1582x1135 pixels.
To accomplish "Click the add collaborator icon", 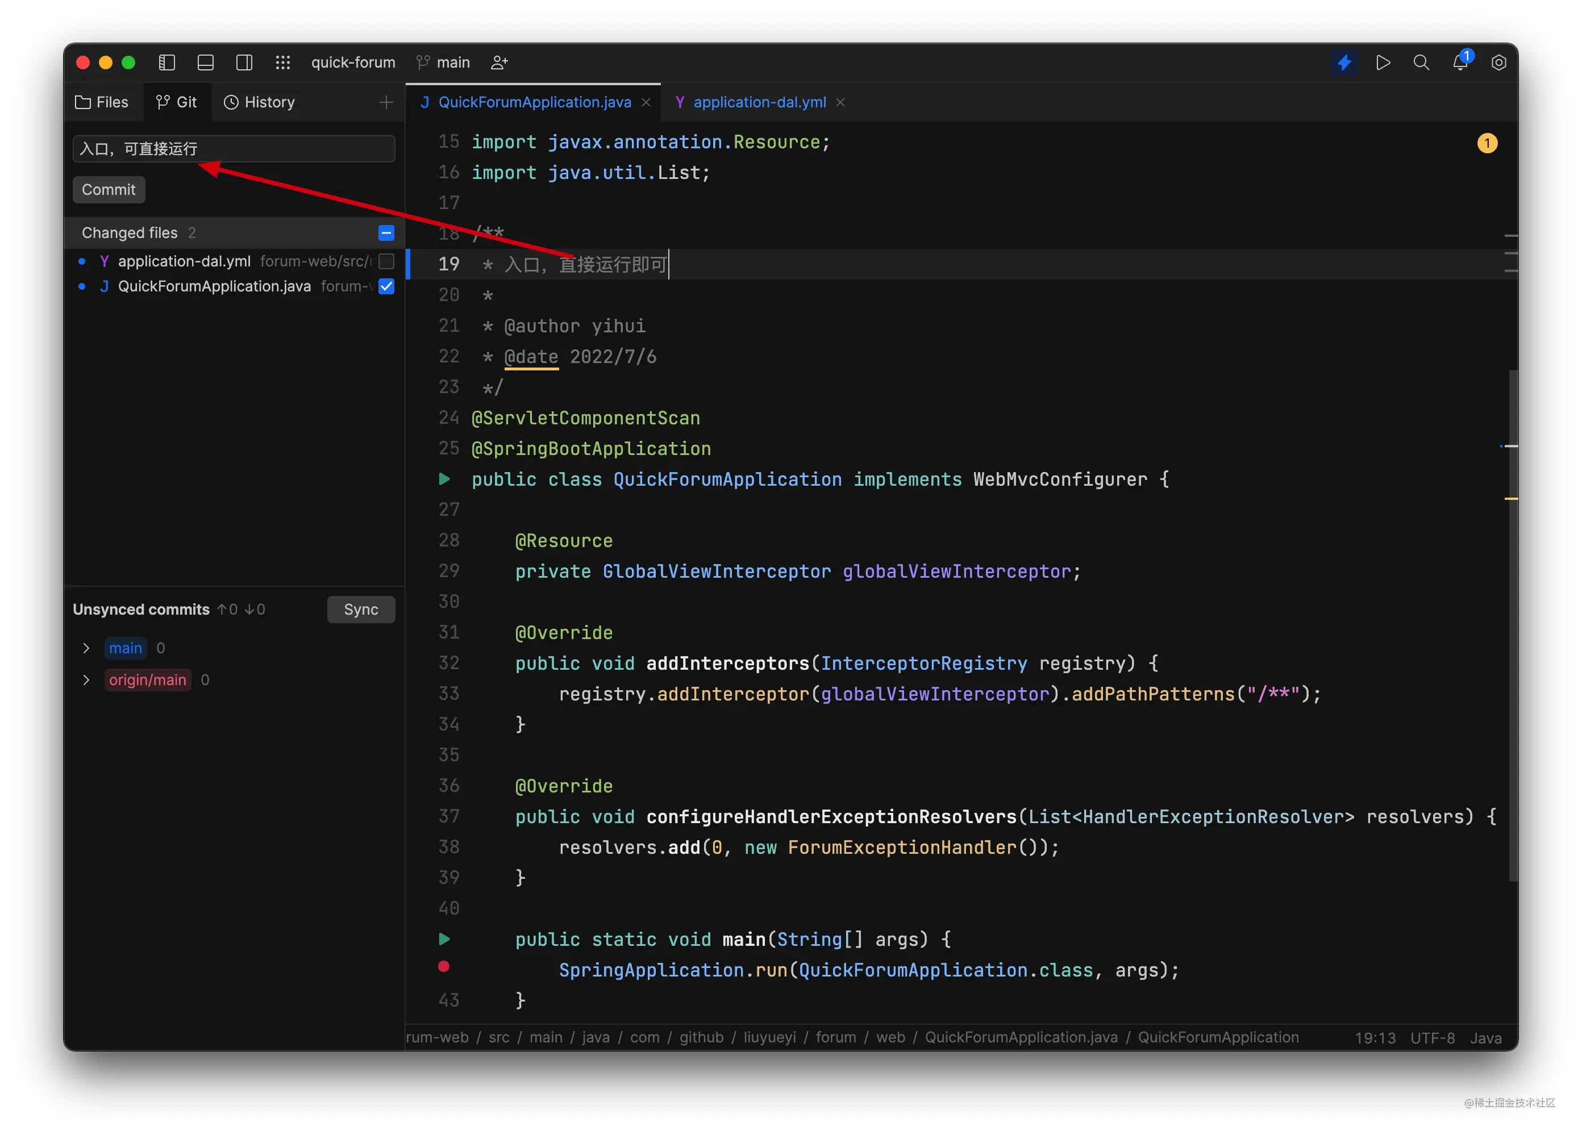I will pos(499,62).
